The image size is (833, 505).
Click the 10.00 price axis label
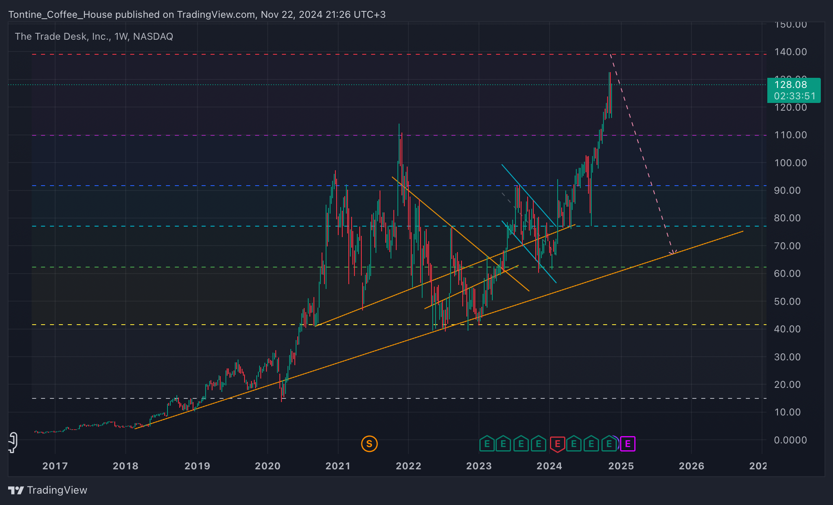click(x=787, y=412)
